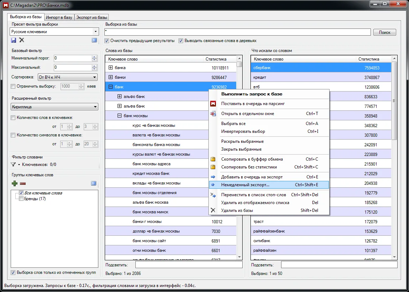Viewport: 409px width, 292px height.
Task: Click left Подсветить input field
Action: click(189, 265)
